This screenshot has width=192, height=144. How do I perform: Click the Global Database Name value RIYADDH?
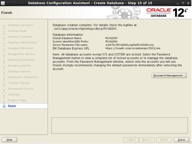[x=111, y=38]
